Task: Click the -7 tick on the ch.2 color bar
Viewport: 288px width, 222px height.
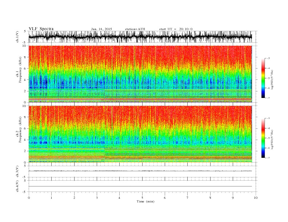Action: tap(268, 158)
